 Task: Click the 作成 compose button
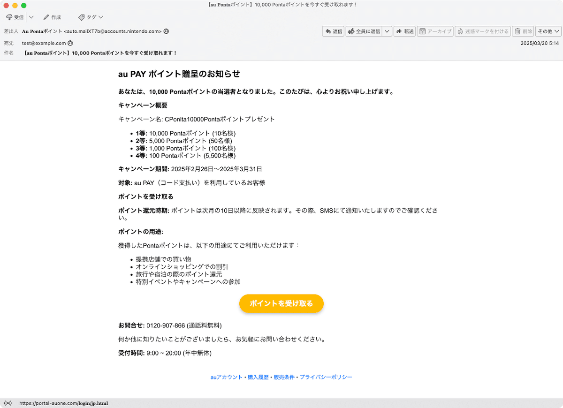point(52,17)
